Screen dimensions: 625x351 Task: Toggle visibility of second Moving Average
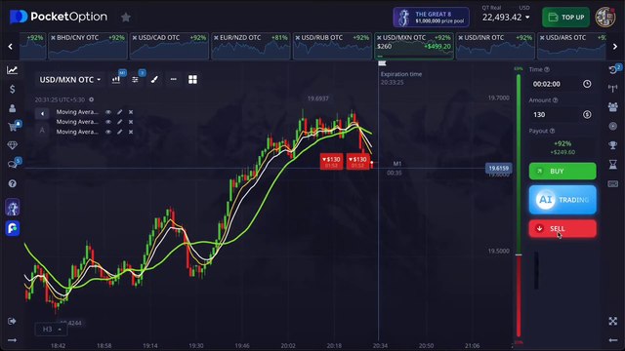(x=108, y=122)
